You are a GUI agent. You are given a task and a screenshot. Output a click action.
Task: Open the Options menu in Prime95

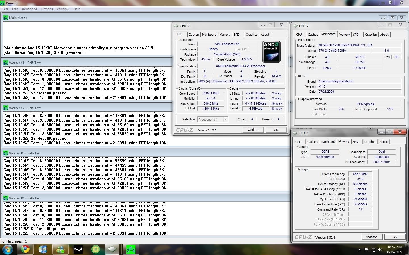point(47,9)
